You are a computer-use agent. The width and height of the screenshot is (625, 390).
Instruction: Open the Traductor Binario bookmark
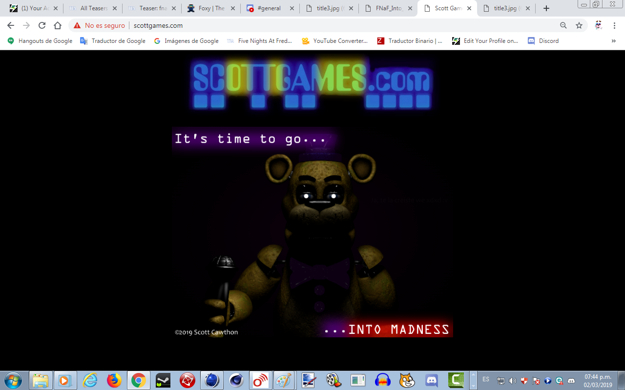410,41
